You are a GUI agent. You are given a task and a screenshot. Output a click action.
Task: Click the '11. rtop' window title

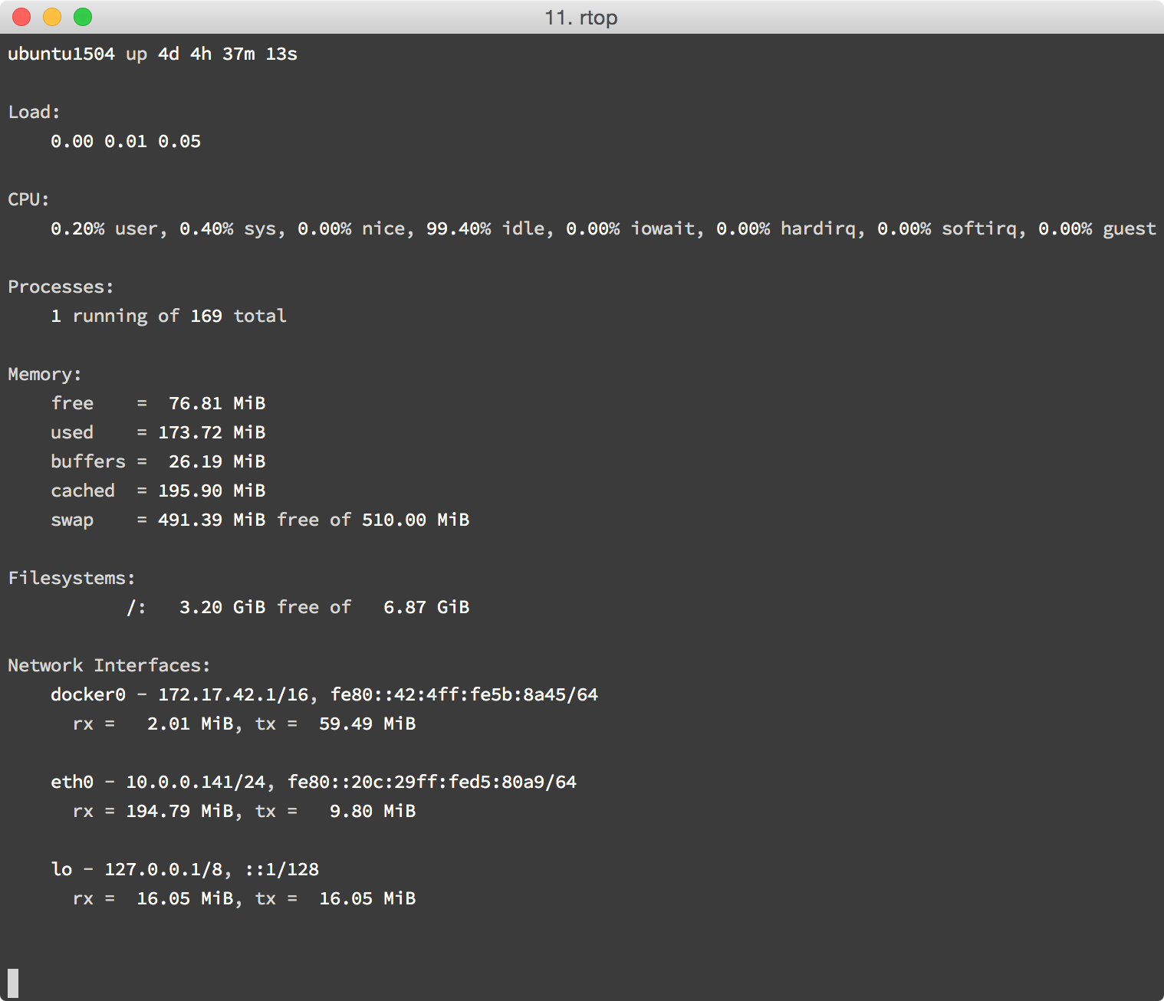581,18
